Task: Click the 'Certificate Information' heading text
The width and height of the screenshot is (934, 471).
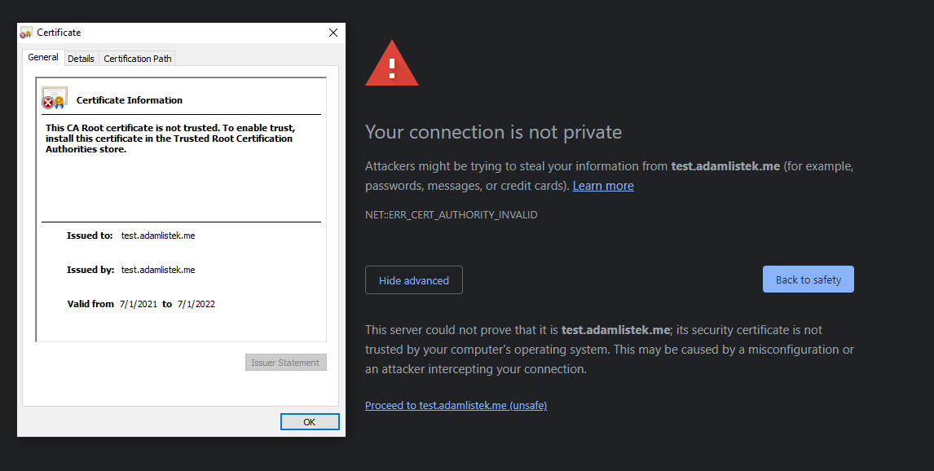Action: (130, 100)
